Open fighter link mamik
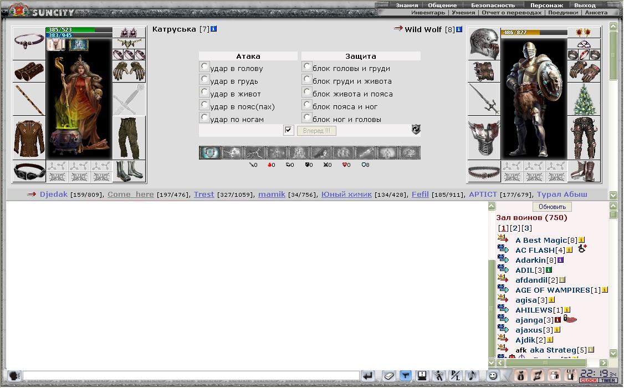The height and width of the screenshot is (388, 624). [272, 194]
